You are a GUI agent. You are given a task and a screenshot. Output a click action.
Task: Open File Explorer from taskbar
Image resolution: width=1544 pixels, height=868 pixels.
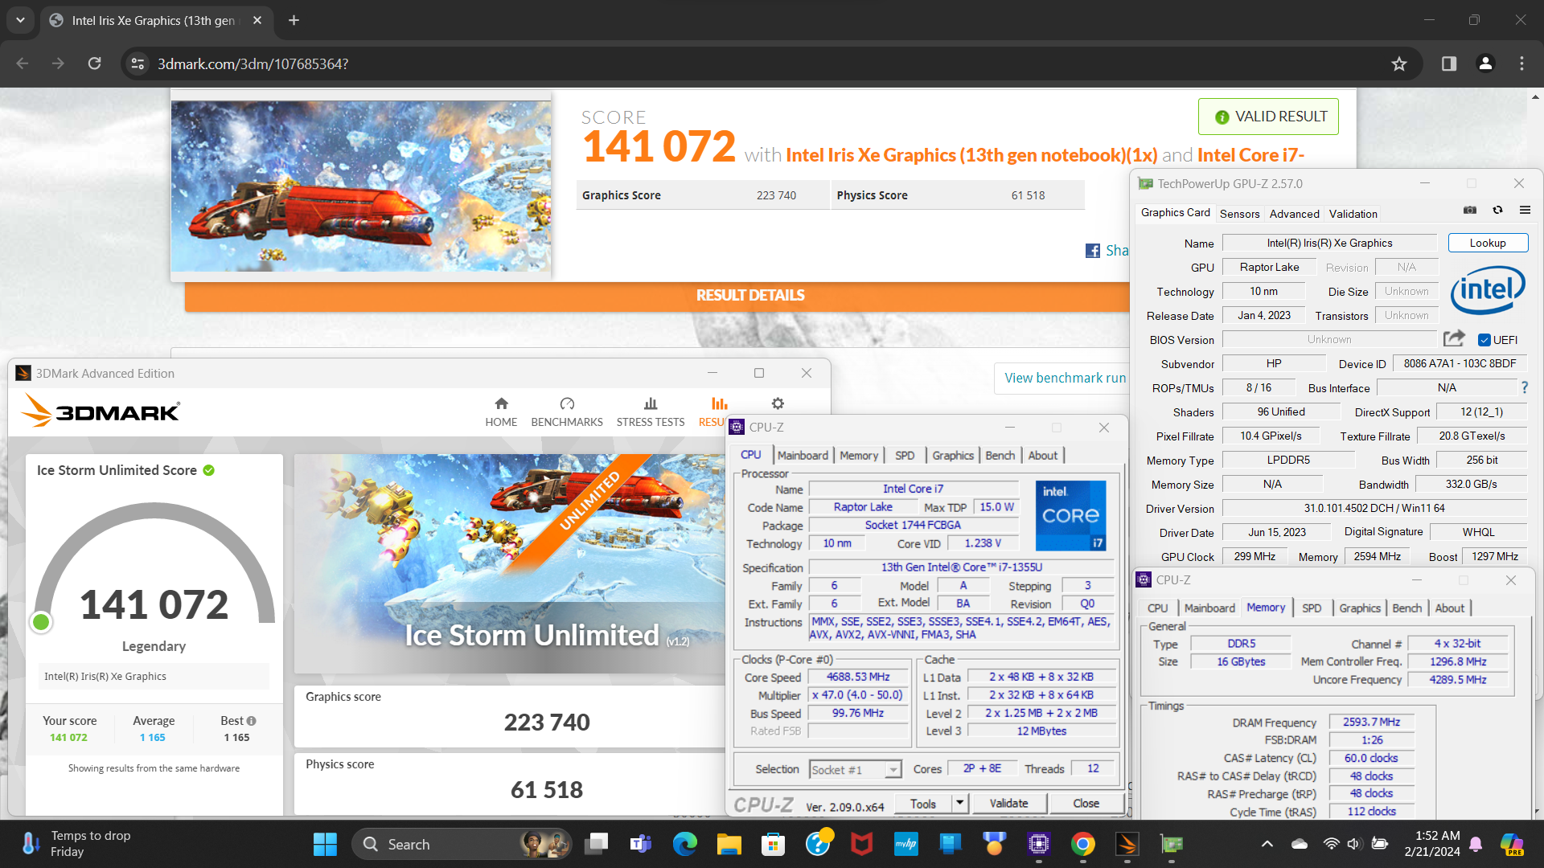tap(729, 844)
